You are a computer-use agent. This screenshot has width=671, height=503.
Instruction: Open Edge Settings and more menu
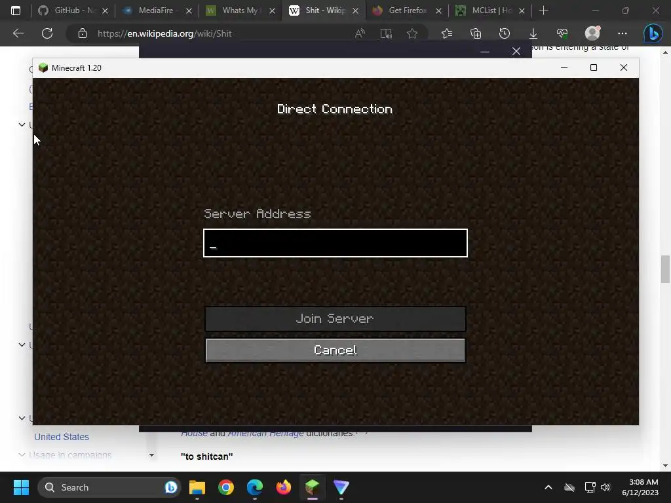pyautogui.click(x=623, y=33)
